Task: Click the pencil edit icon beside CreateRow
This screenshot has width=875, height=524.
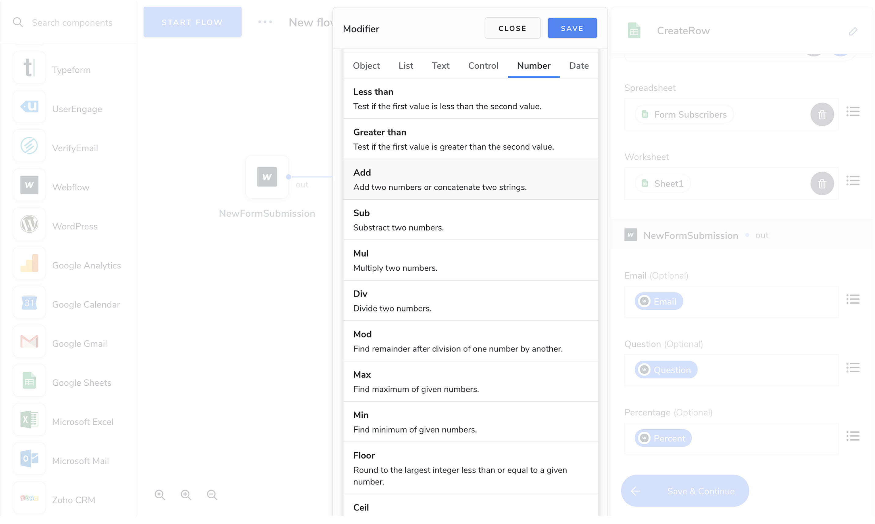Action: pyautogui.click(x=853, y=31)
